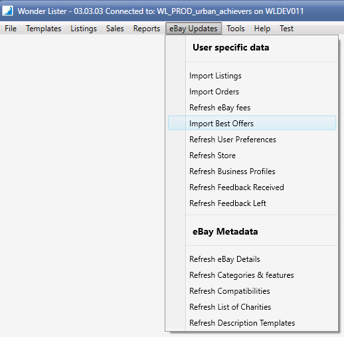The image size is (344, 337).
Task: Select Refresh eBay fees
Action: pyautogui.click(x=252, y=108)
